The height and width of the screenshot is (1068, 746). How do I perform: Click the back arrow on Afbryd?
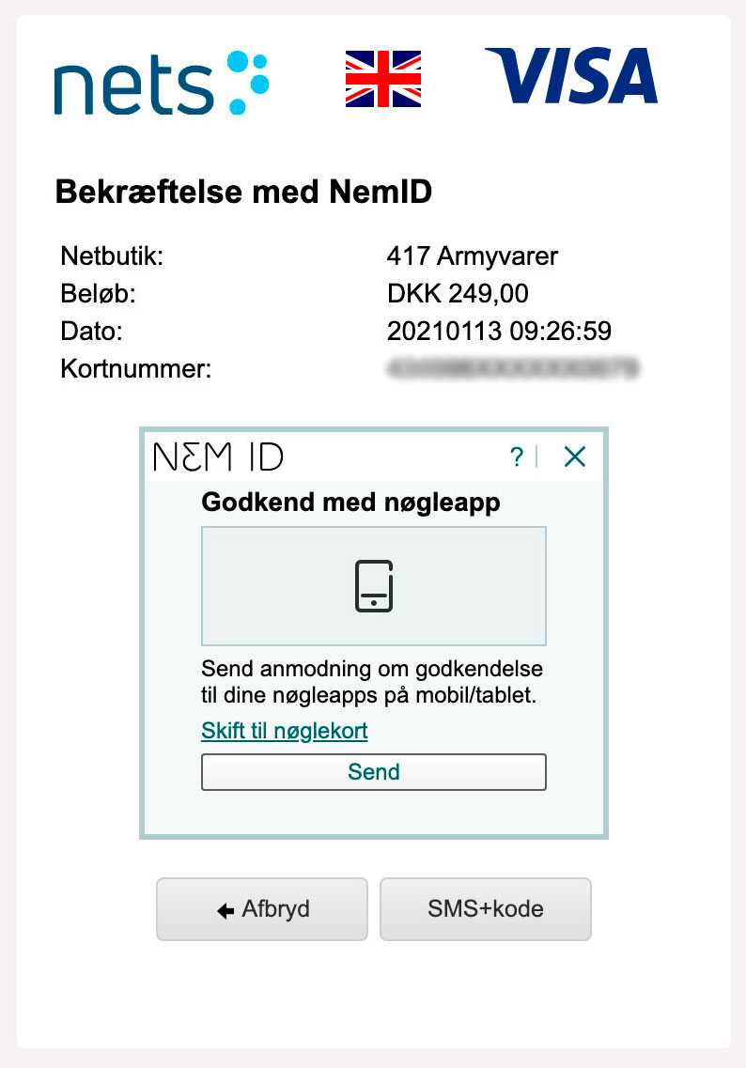pyautogui.click(x=225, y=910)
